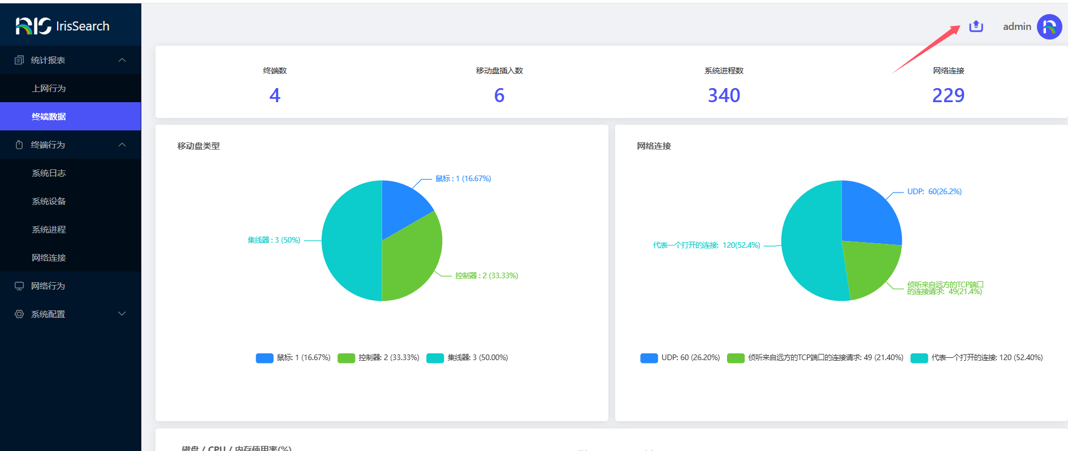
Task: Expand the 系统配置 menu chevron
Action: point(122,314)
